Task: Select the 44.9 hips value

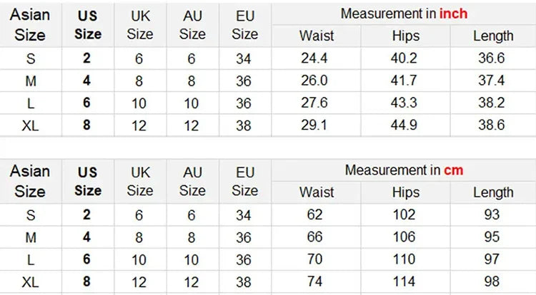Action: coord(405,125)
